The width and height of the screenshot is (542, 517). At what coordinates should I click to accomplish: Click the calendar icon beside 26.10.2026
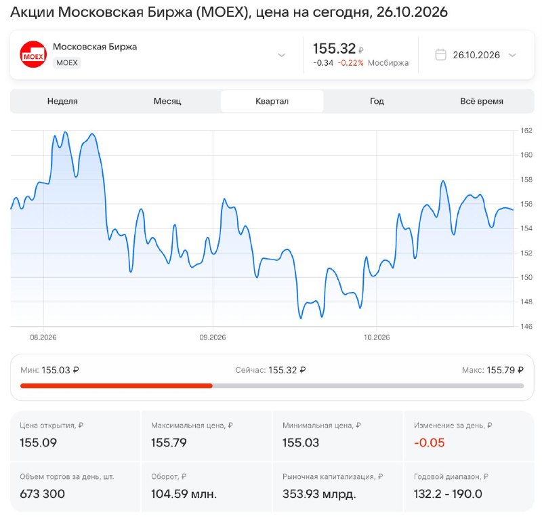coord(440,55)
